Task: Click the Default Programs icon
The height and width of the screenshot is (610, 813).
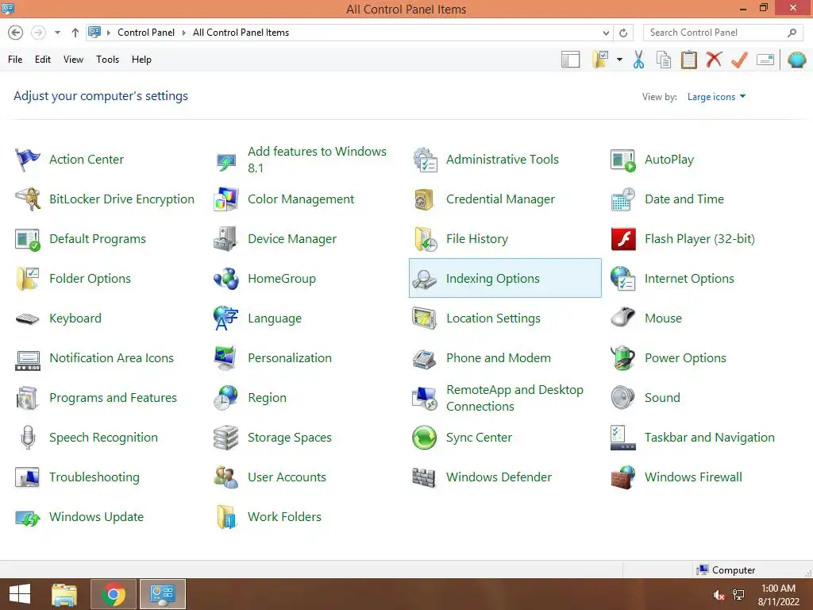Action: point(27,239)
